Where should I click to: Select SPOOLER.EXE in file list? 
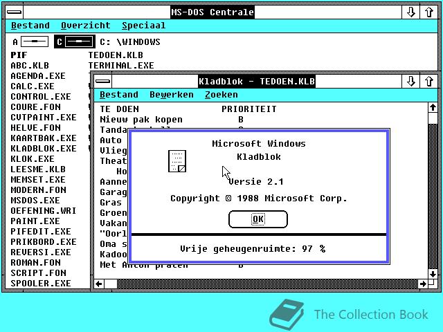41,283
